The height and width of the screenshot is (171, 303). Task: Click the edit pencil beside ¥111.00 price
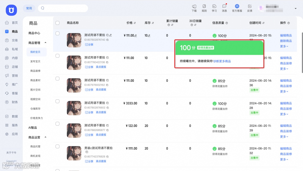click(x=136, y=36)
